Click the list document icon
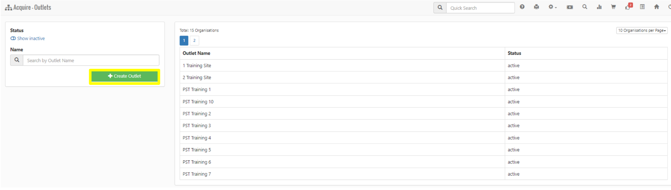 click(642, 7)
